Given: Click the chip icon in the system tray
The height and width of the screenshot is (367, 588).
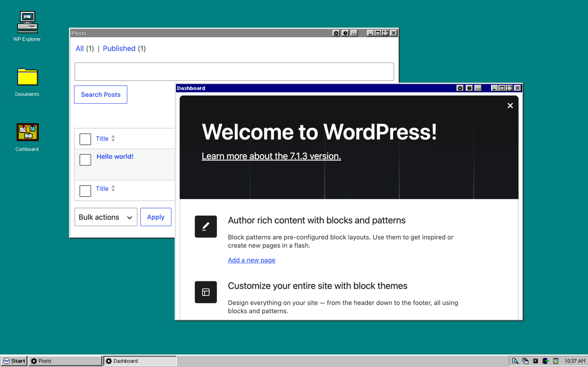Looking at the screenshot, I should [536, 361].
